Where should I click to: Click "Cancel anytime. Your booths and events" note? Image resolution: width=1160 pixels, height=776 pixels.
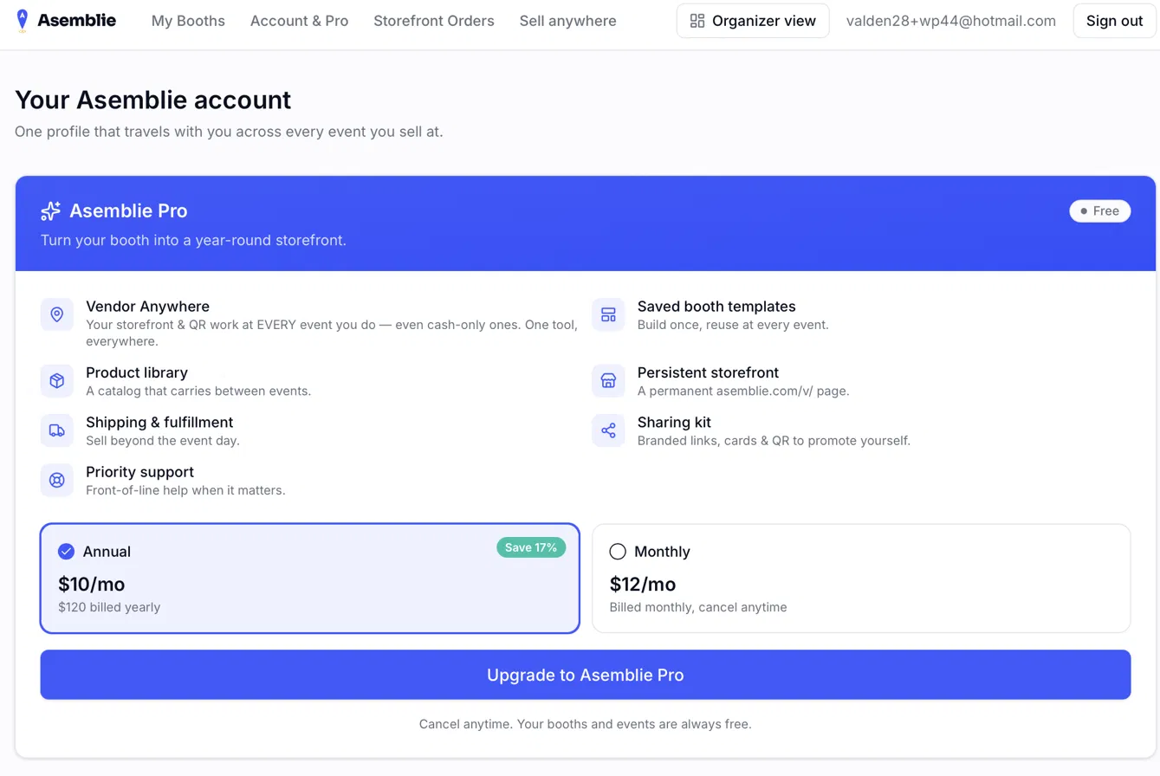586,724
